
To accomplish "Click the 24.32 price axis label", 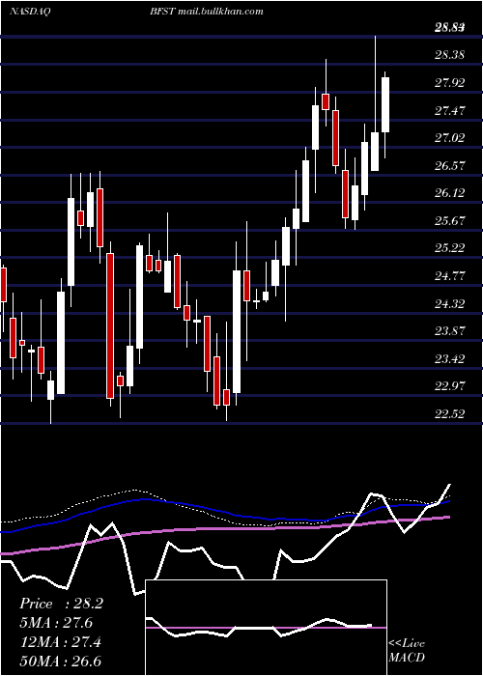I will pyautogui.click(x=450, y=304).
